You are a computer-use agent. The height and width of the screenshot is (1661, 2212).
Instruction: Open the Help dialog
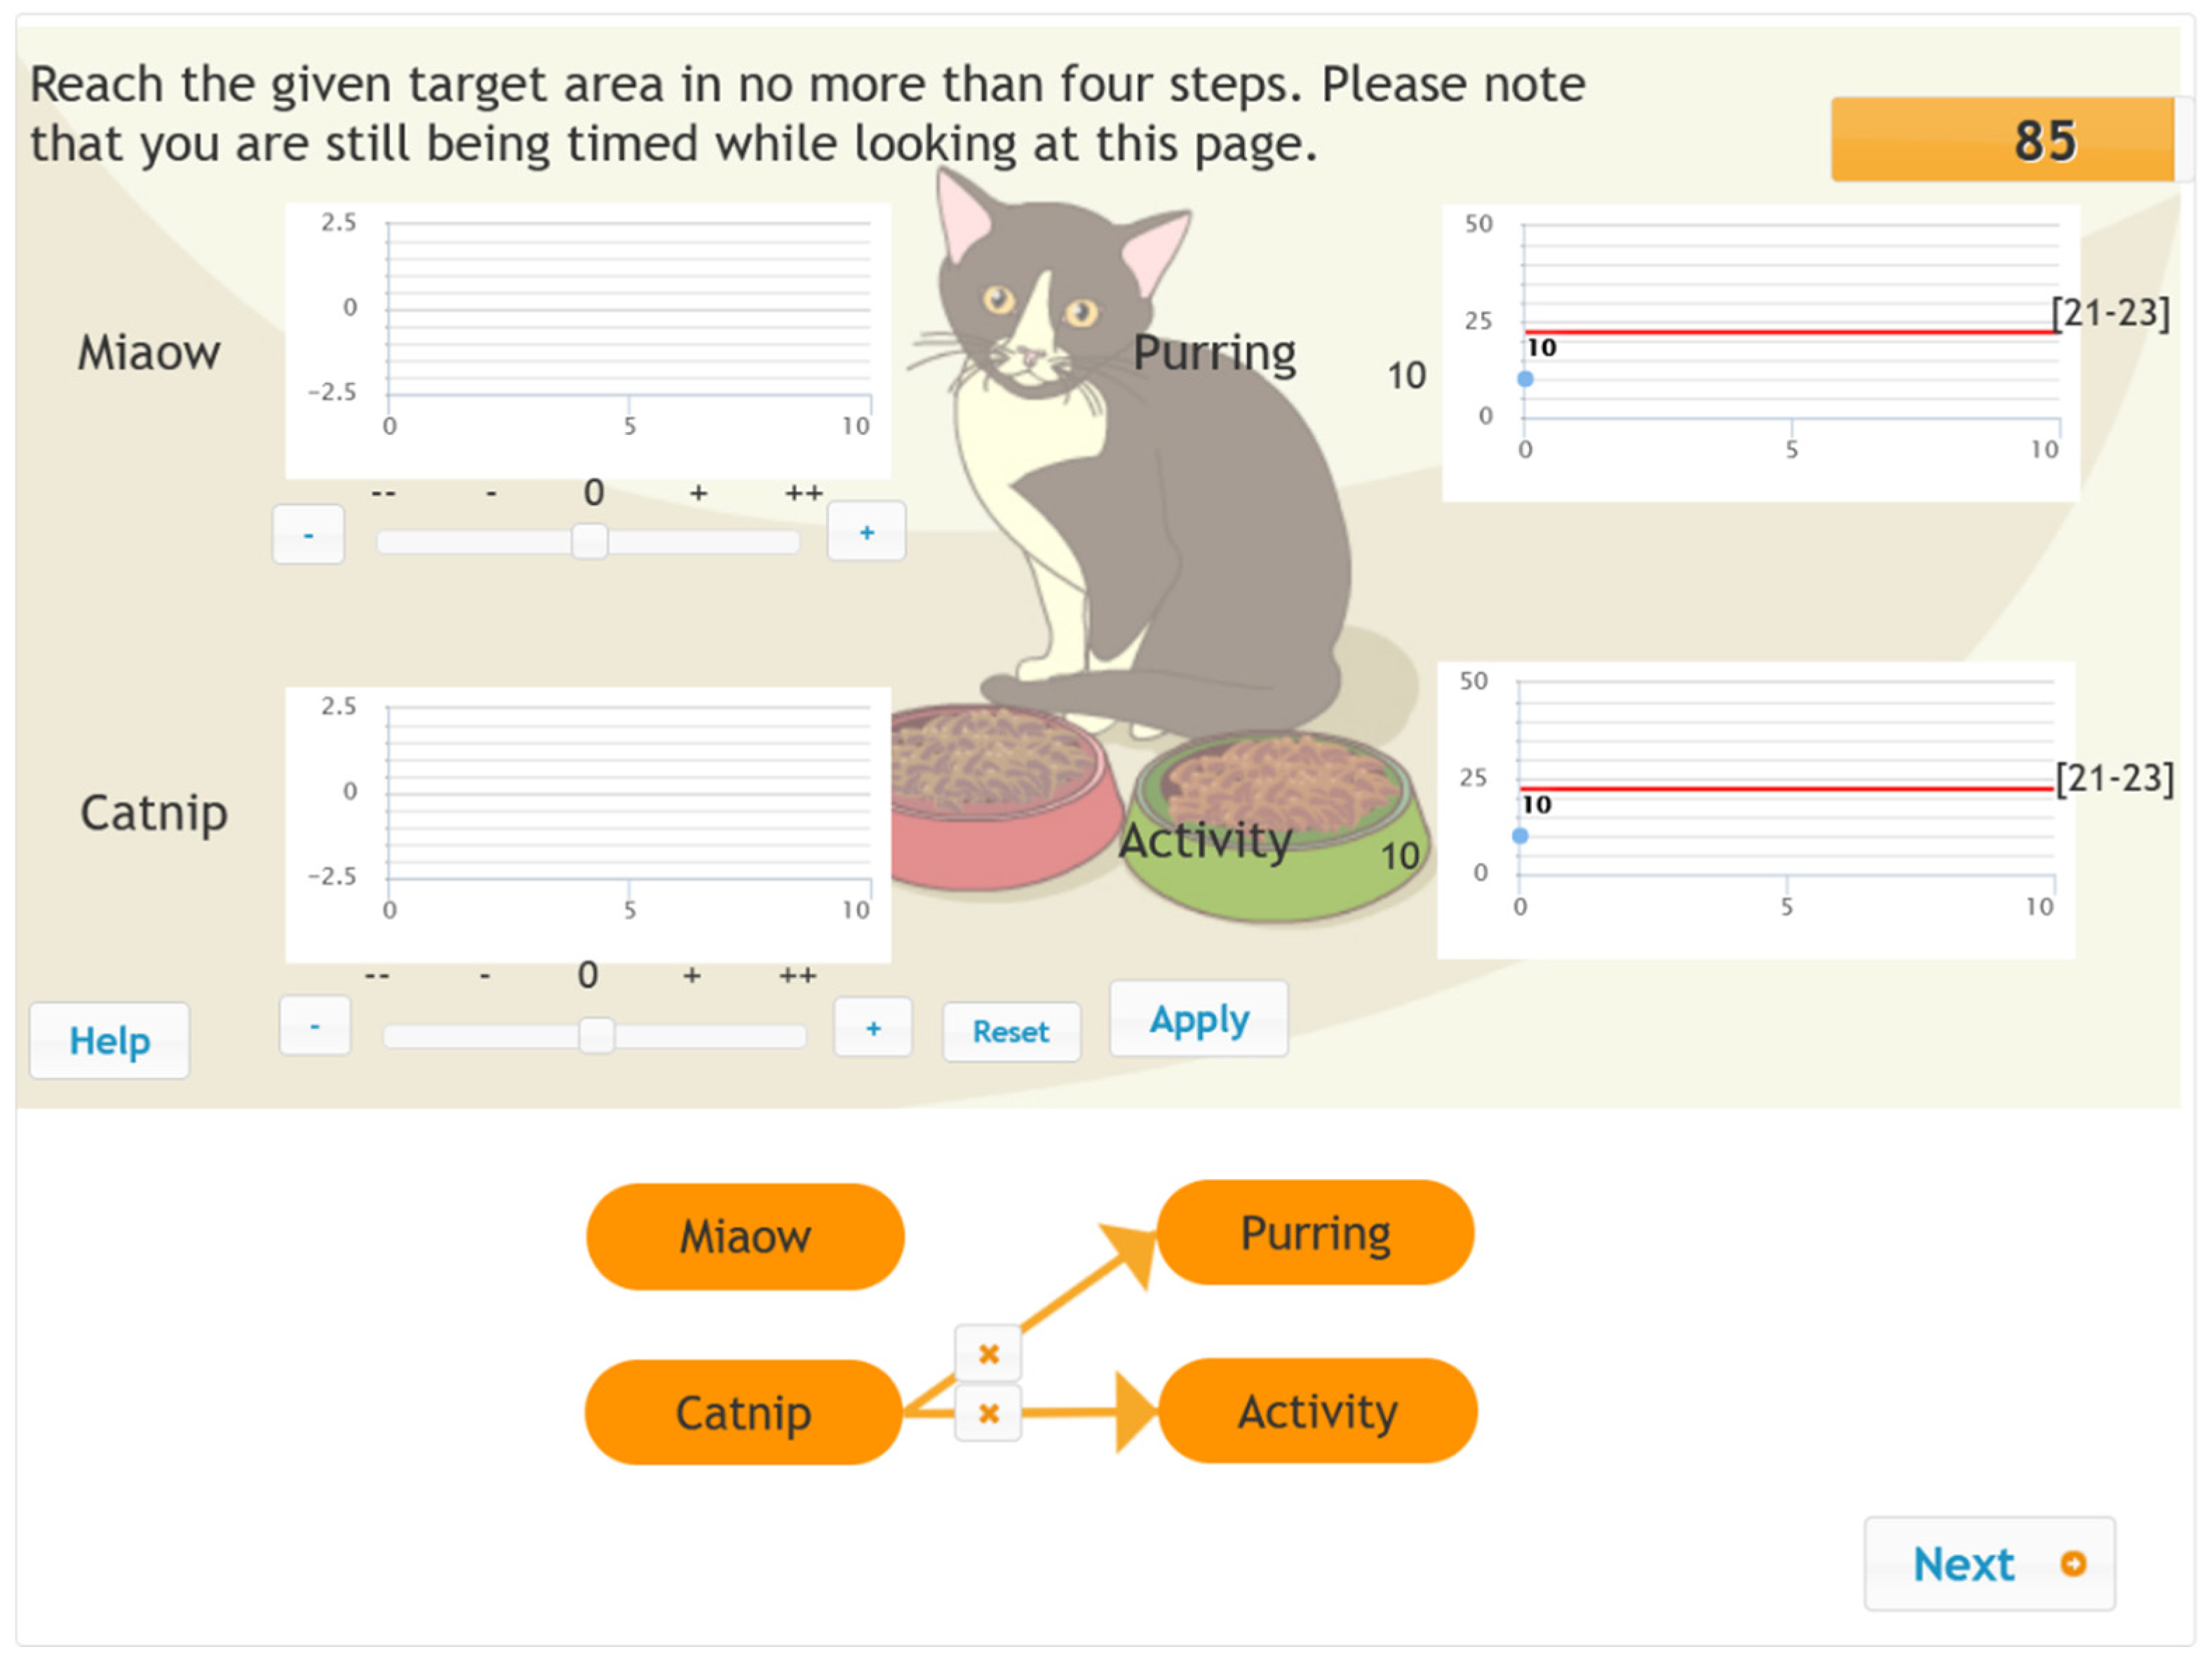click(x=109, y=1041)
